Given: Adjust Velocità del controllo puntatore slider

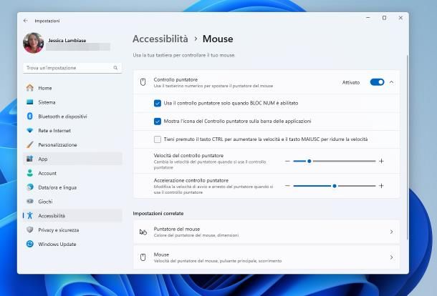Looking at the screenshot, I should (x=335, y=161).
